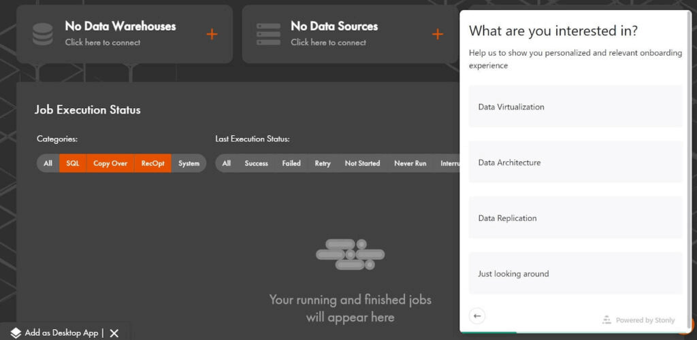Choose the Data Virtualization option
The width and height of the screenshot is (697, 340).
[575, 107]
